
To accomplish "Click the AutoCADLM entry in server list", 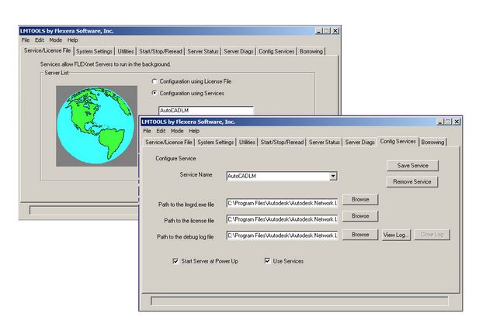I will coord(206,111).
